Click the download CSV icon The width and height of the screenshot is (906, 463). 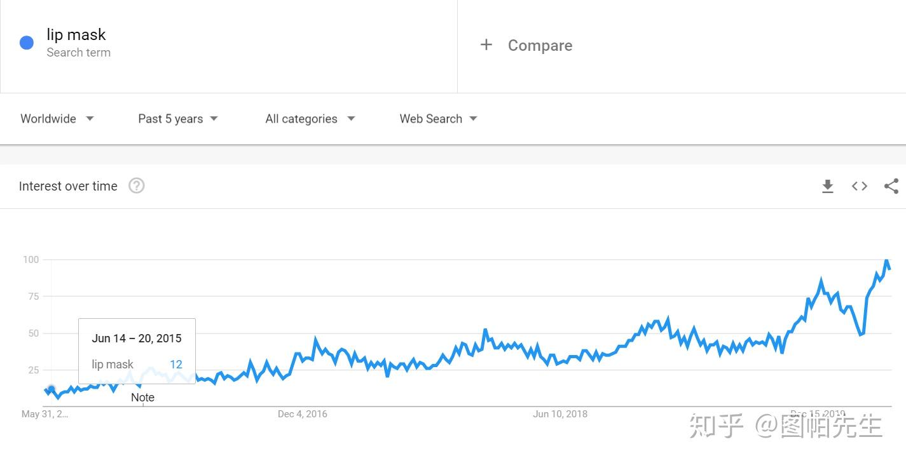pyautogui.click(x=827, y=186)
